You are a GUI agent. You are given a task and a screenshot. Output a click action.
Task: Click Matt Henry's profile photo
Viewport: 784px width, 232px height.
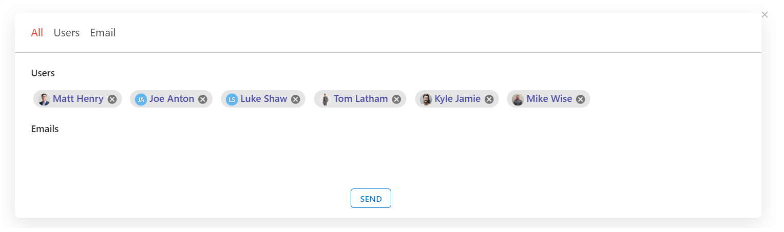click(x=44, y=99)
